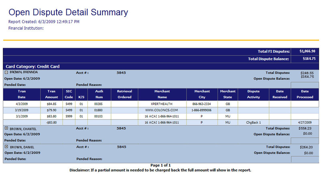Click the Card Category: Credit Card header

click(33, 67)
